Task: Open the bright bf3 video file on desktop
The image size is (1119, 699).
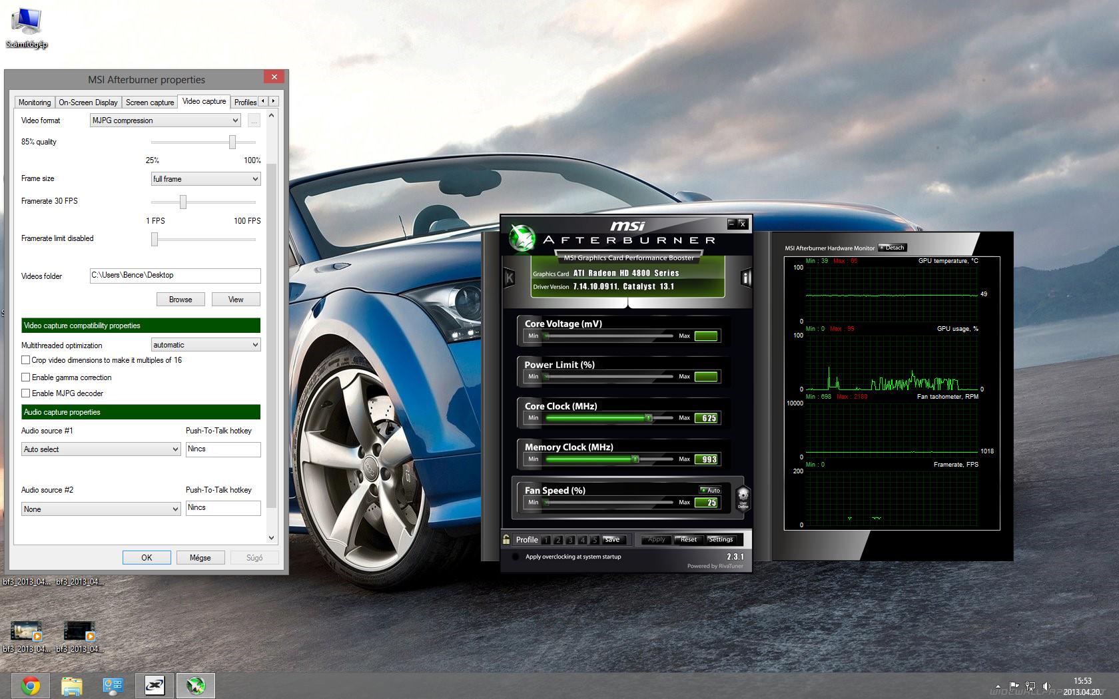Action: [26, 637]
